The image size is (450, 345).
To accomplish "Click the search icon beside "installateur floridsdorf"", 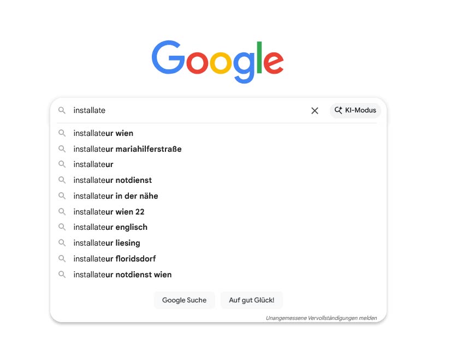I will [62, 259].
